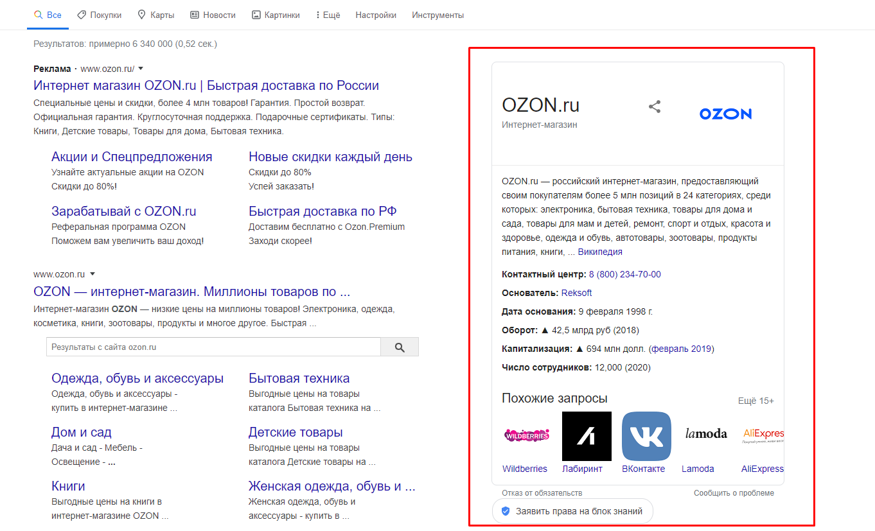The width and height of the screenshot is (875, 531).
Task: Open Быстрая доставка по РФ sitelink
Action: coord(323,212)
